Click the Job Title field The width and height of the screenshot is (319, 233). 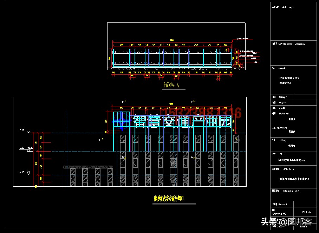(x=288, y=169)
